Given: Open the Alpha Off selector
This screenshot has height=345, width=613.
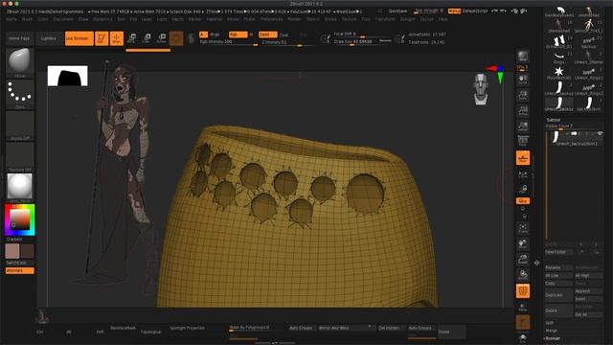Looking at the screenshot, I should tap(19, 126).
